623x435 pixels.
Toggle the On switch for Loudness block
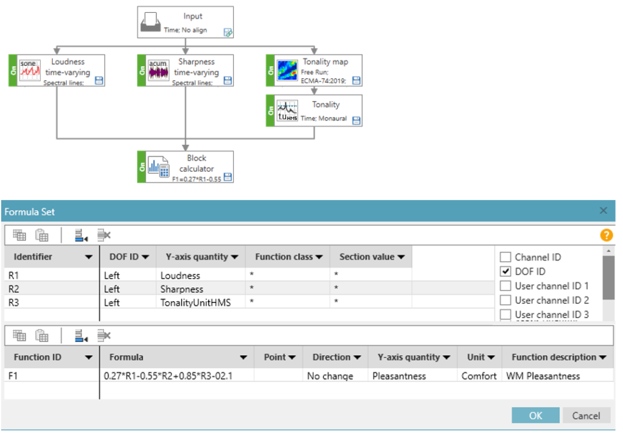(13, 71)
